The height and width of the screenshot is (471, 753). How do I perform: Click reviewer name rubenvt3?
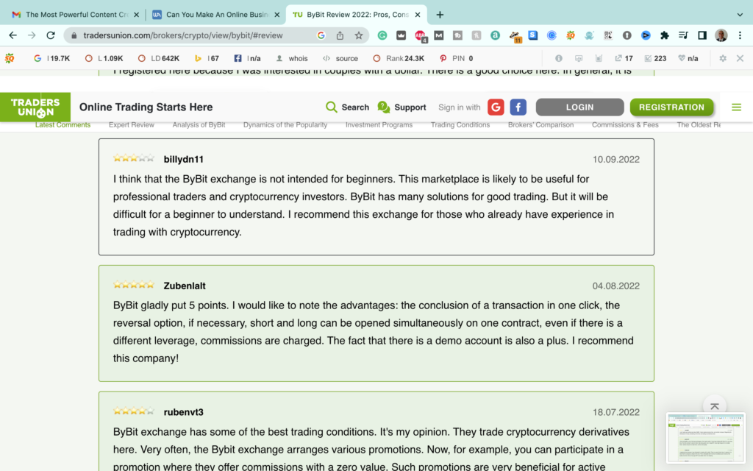pos(183,412)
